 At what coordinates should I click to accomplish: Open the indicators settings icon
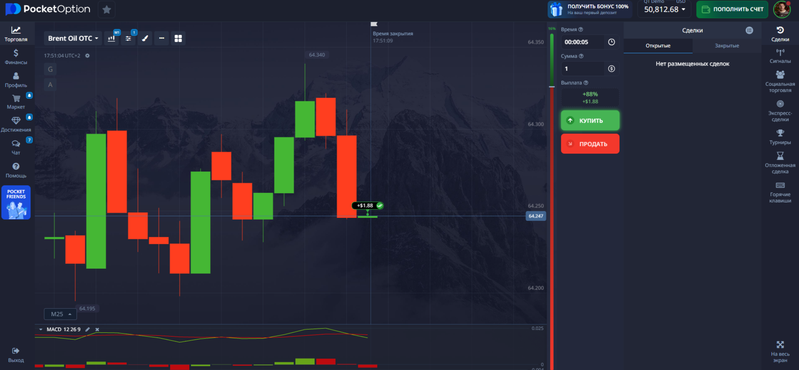(x=128, y=38)
